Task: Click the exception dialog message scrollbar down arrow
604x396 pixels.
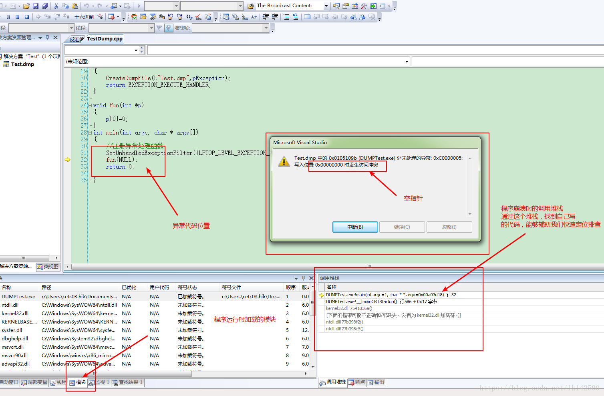Action: pyautogui.click(x=470, y=214)
